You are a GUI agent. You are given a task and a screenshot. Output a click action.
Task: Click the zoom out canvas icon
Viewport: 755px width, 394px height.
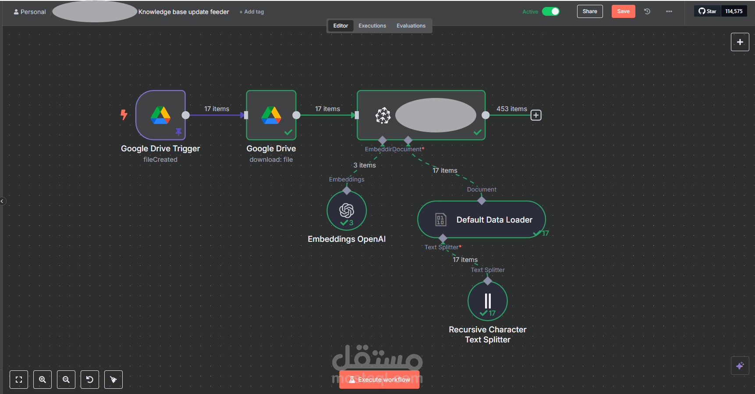pyautogui.click(x=66, y=380)
